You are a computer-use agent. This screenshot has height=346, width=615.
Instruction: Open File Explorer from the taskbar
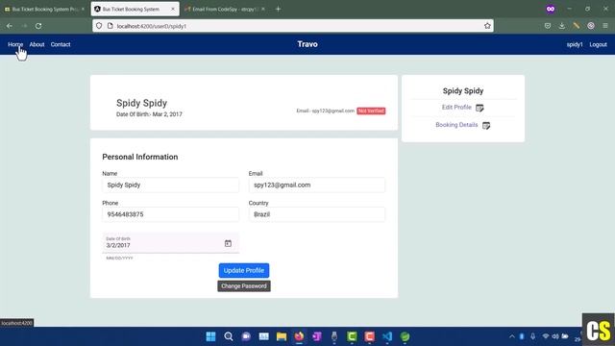pyautogui.click(x=282, y=336)
